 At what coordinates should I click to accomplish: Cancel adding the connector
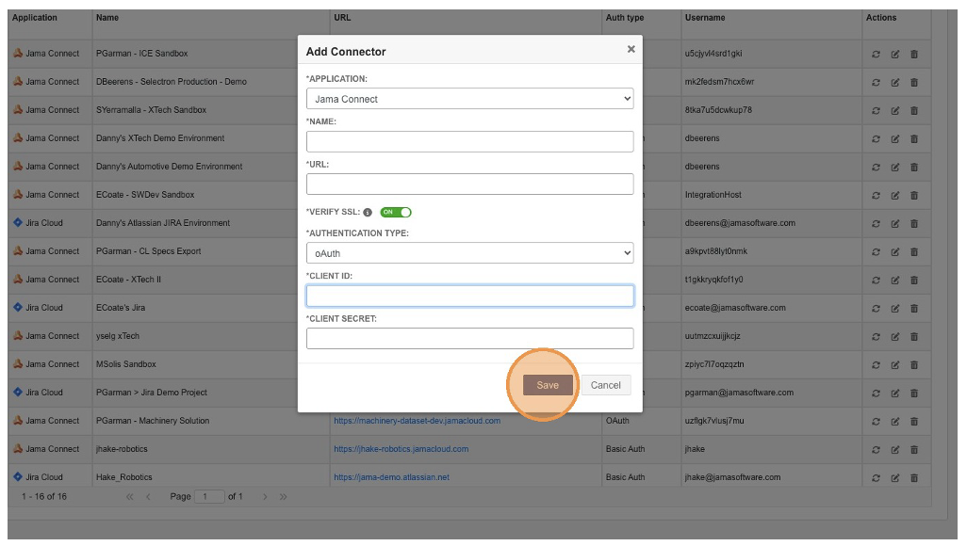point(606,385)
